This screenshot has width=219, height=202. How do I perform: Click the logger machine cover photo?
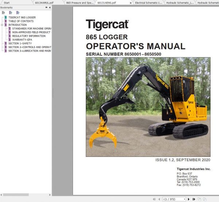(148, 107)
